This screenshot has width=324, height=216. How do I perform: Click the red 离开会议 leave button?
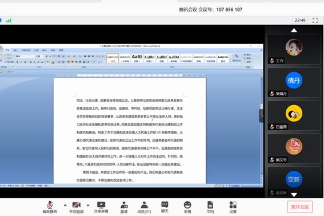(300, 207)
